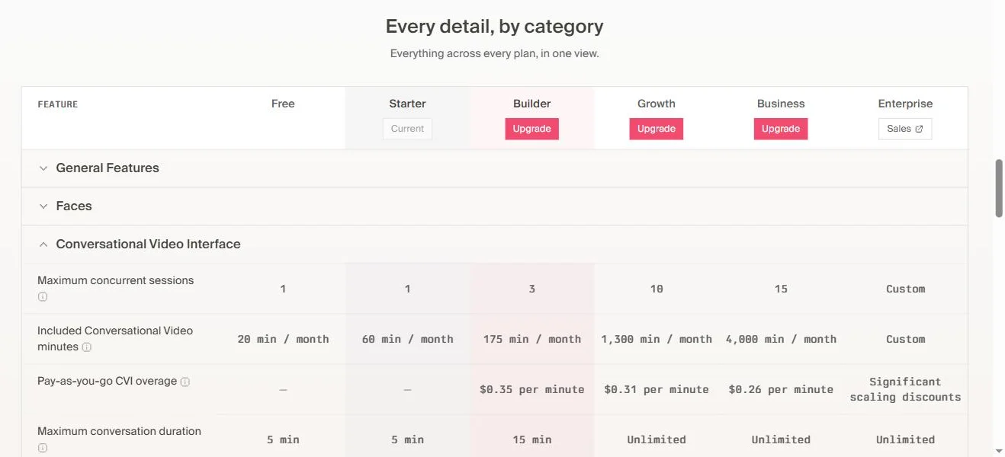Click the info icon under Maximum concurrent sessions
Screen dimensions: 1005x457
[43, 296]
